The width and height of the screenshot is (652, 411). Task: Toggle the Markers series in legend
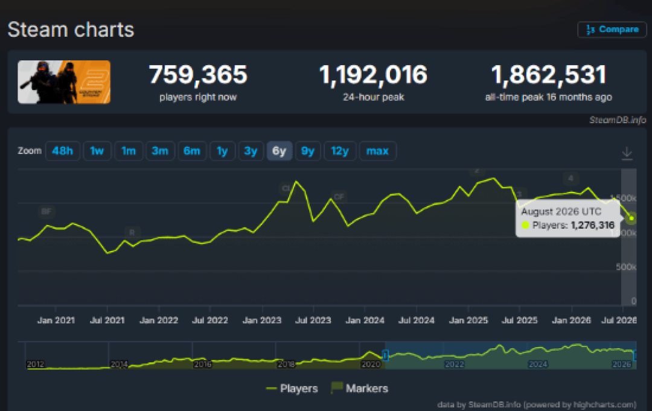coord(360,388)
